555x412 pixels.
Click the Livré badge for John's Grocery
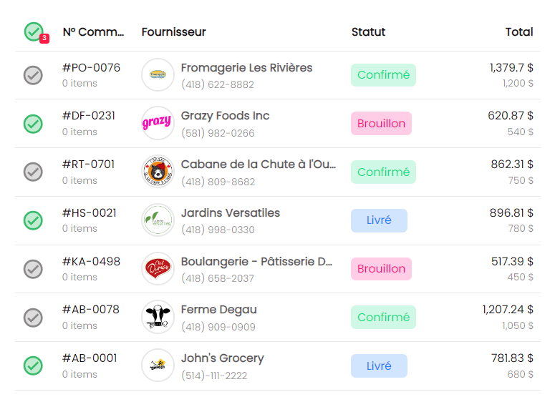[379, 366]
